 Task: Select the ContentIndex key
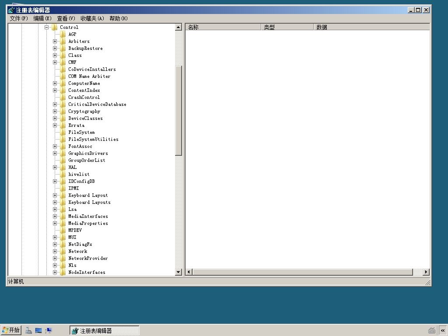click(x=84, y=90)
